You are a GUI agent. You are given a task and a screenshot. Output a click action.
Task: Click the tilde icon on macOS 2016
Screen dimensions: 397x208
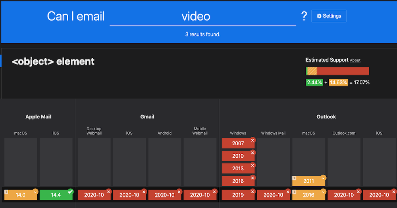323,192
